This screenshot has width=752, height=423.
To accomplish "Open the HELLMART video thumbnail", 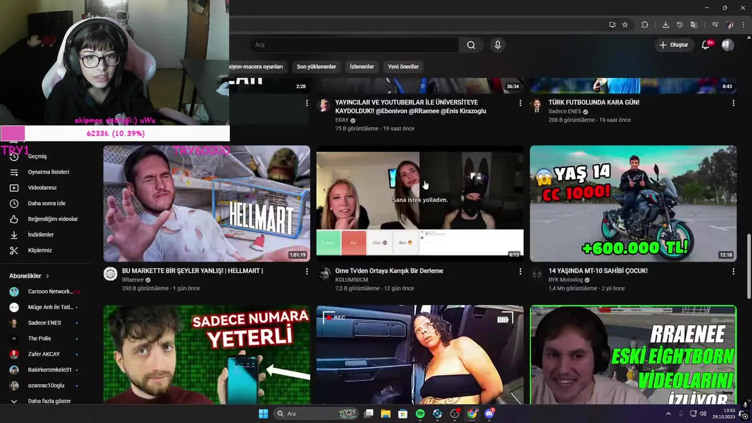I will pos(207,203).
